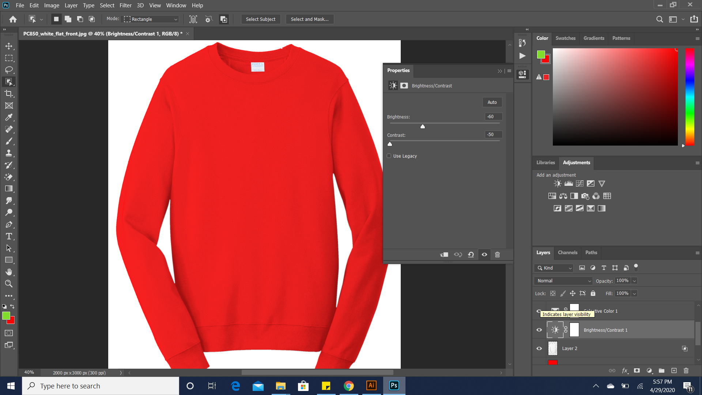Reset adjustment defaults icon in Properties

[x=471, y=255]
